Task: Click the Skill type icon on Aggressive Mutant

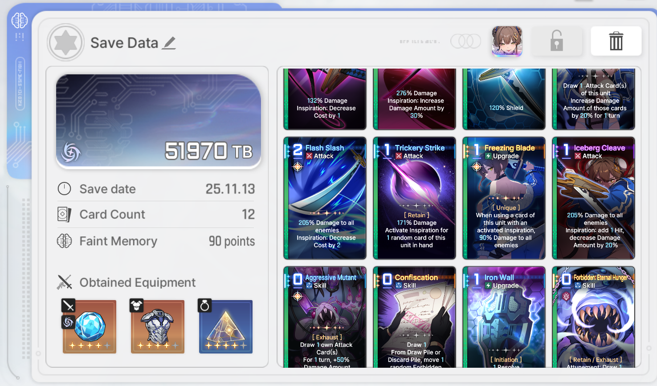Action: pos(309,286)
